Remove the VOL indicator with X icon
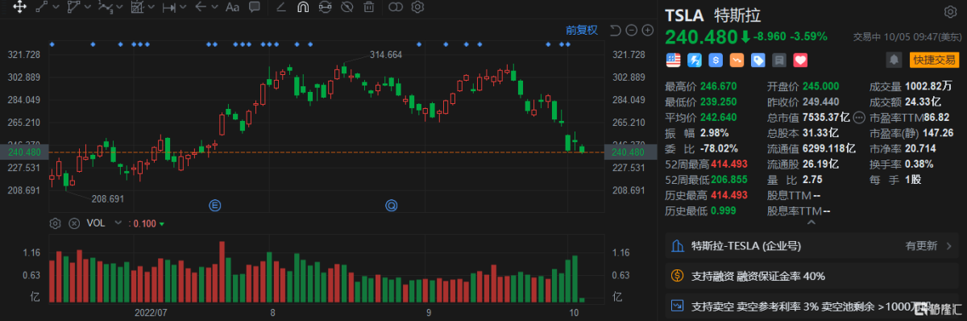Screen dimensions: 967x321 click(x=74, y=223)
